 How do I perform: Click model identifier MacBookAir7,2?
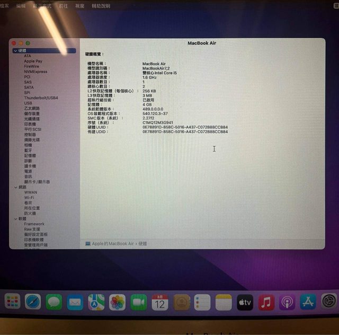[x=156, y=68]
